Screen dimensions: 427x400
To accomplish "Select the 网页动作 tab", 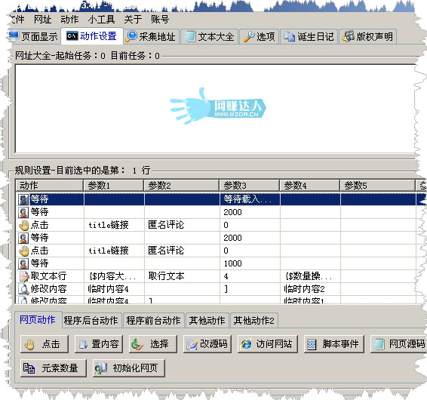I will tap(38, 319).
